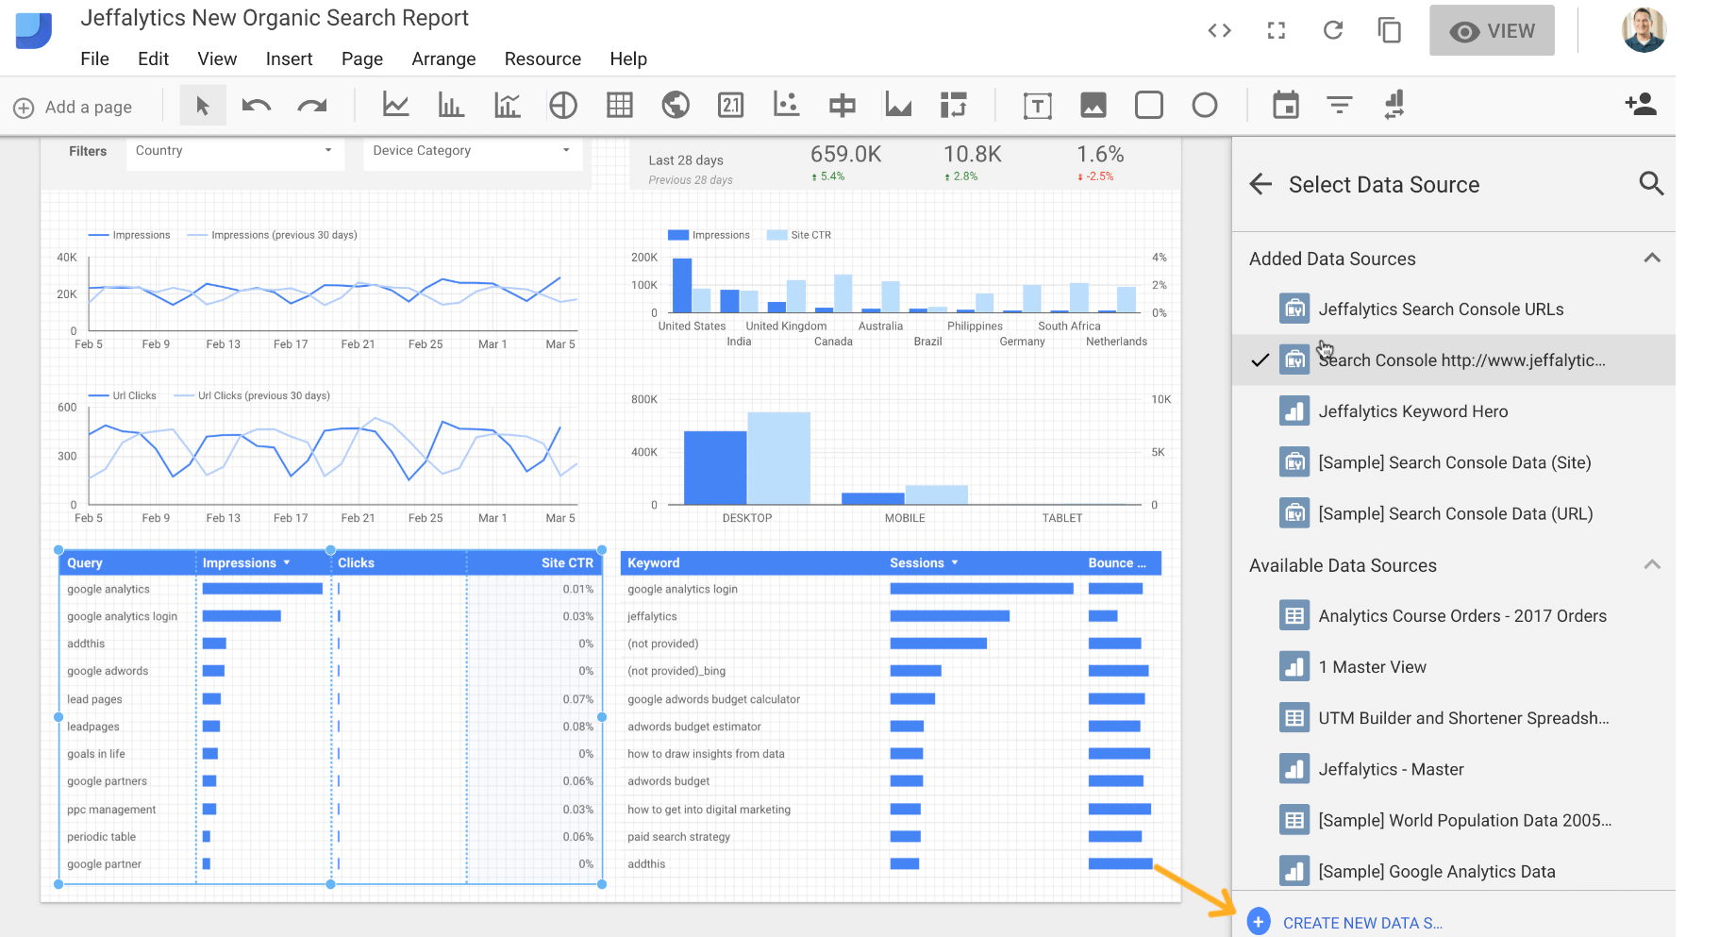Choose [Sample] Google Analytics Data source
Screen dimensions: 1736x937
(1453, 871)
